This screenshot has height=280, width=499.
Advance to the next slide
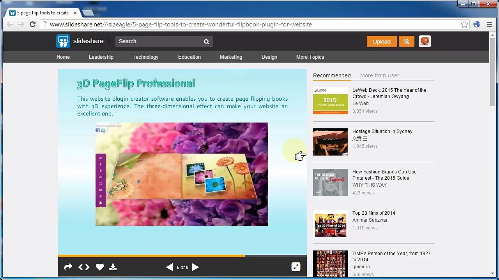pyautogui.click(x=196, y=267)
